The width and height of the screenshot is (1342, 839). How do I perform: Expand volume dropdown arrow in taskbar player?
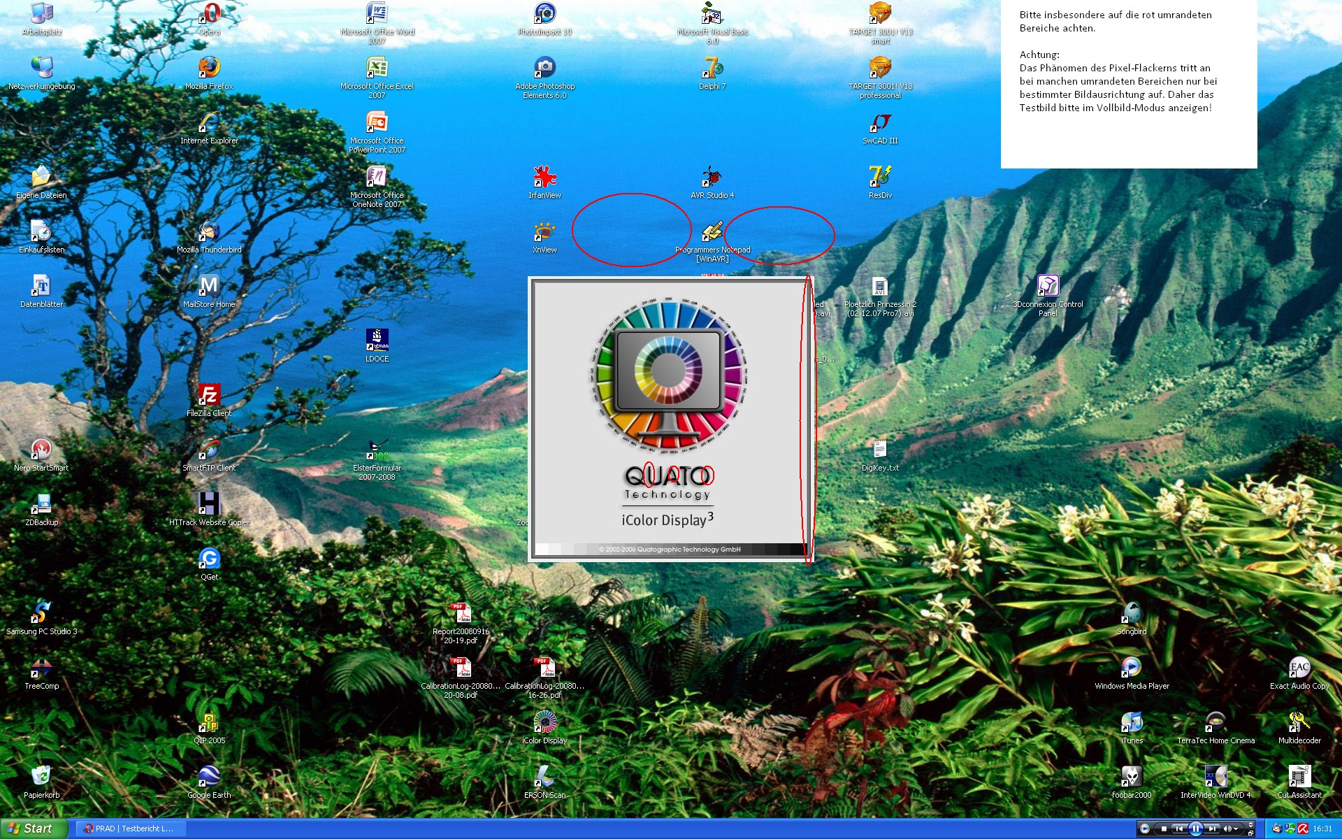coord(1236,829)
